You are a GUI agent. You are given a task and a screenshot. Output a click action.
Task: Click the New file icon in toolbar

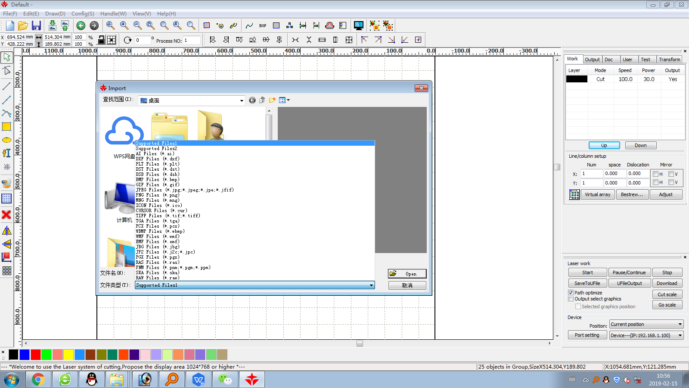coord(10,25)
